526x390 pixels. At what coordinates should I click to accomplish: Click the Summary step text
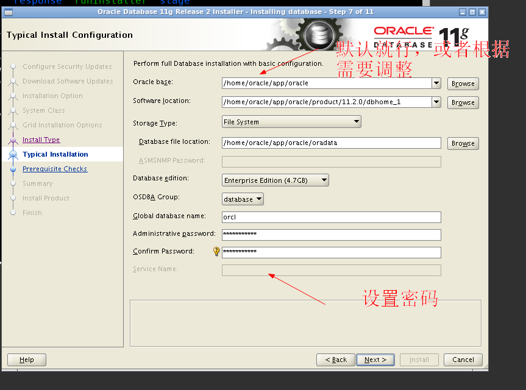point(38,183)
